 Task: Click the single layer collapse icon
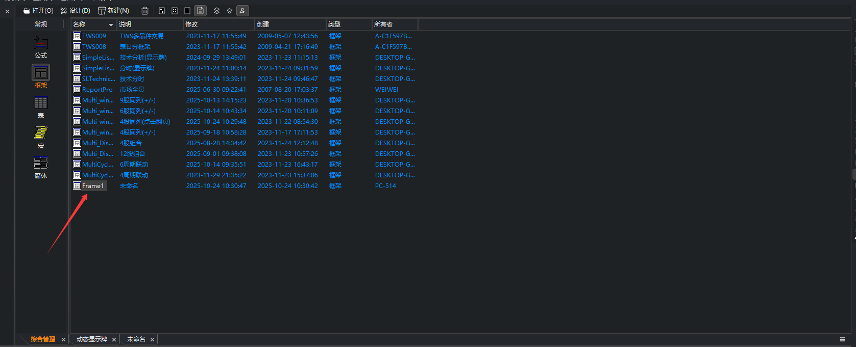[x=230, y=11]
